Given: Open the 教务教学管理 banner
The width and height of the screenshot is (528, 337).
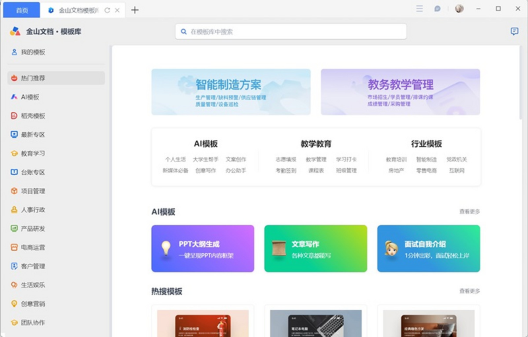Looking at the screenshot, I should tap(401, 92).
